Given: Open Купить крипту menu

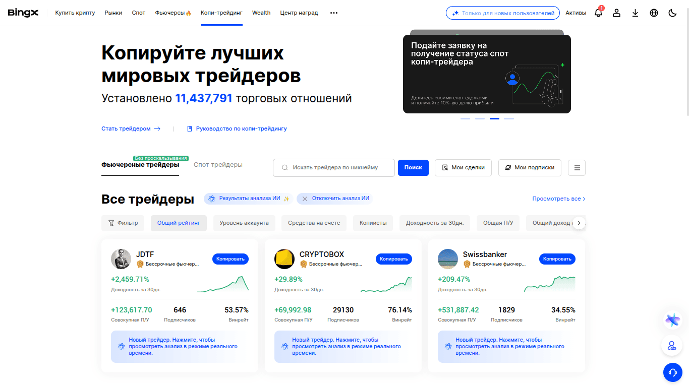Looking at the screenshot, I should pyautogui.click(x=75, y=13).
